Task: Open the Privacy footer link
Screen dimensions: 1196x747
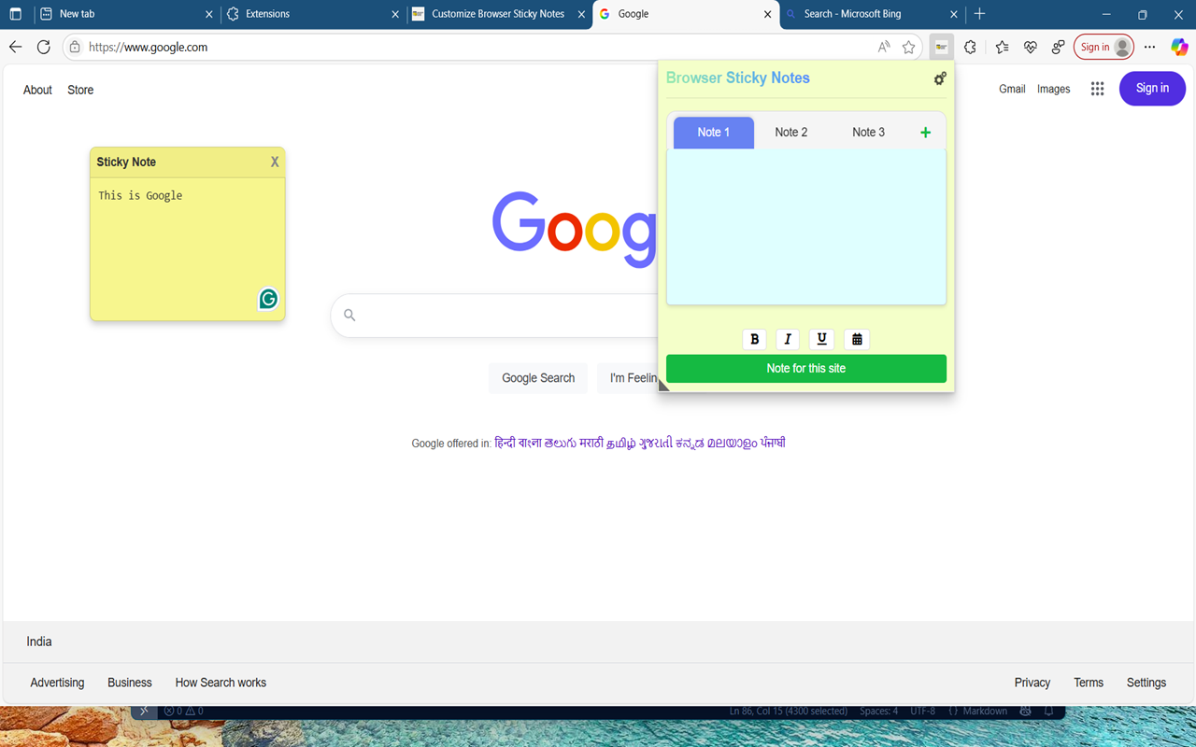Action: [x=1032, y=683]
